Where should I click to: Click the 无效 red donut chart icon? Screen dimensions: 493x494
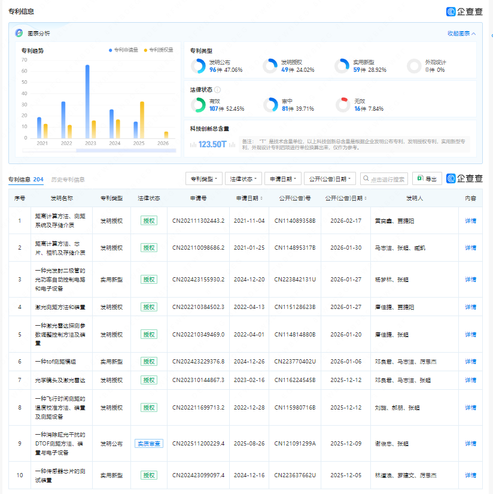342,105
